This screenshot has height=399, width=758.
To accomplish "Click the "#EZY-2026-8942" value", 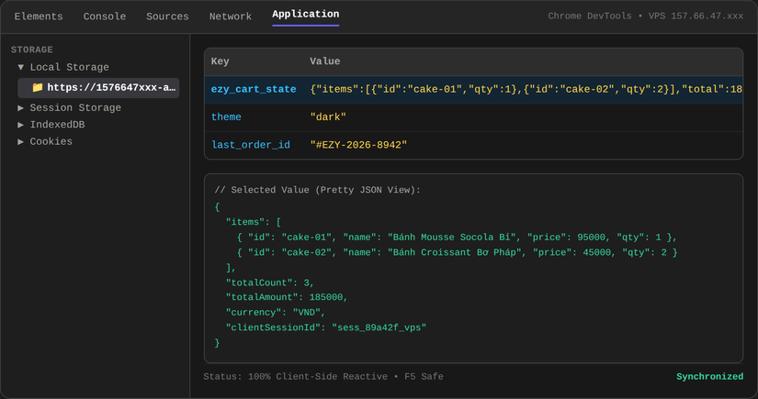I will 358,145.
